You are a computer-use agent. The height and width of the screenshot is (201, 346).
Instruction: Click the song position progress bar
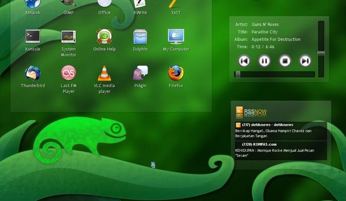point(274,74)
